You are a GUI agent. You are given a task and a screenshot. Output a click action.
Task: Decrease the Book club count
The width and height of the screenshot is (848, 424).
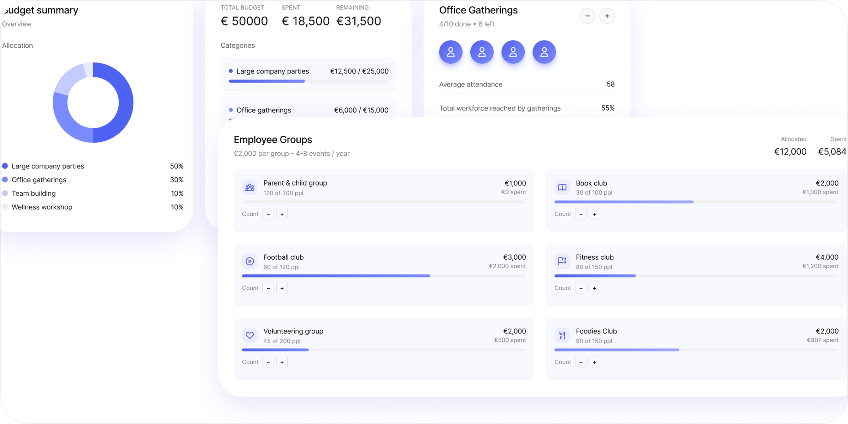pyautogui.click(x=581, y=214)
